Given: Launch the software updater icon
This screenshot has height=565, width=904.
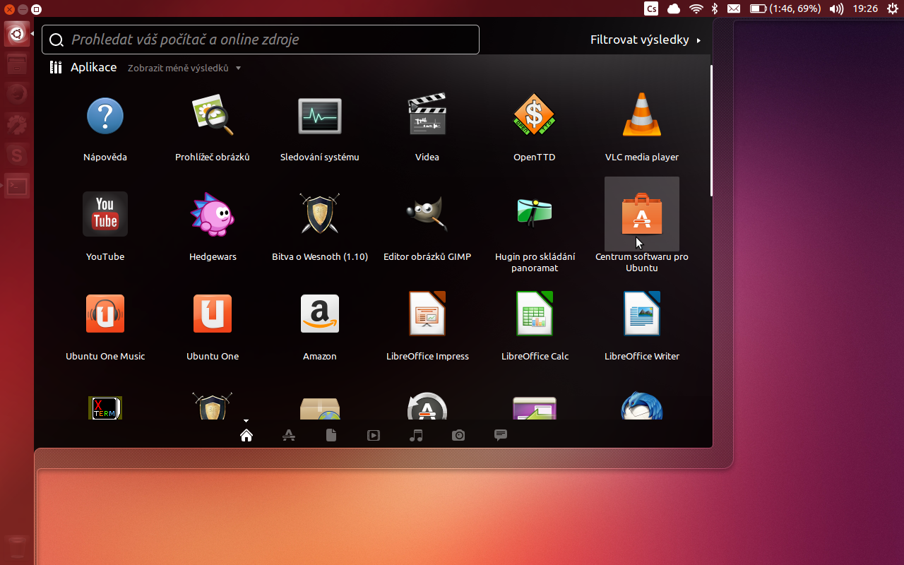Looking at the screenshot, I should (x=427, y=406).
